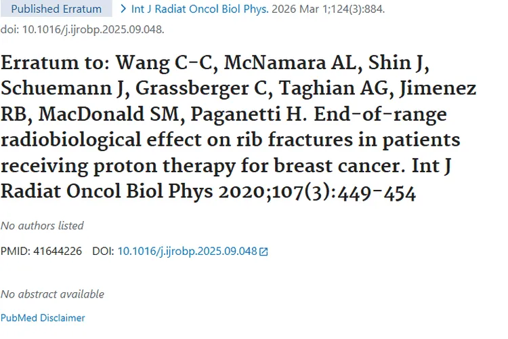This screenshot has width=508, height=339.
Task: Click the 'DOI:' label next to the PMID
Action: pyautogui.click(x=103, y=251)
